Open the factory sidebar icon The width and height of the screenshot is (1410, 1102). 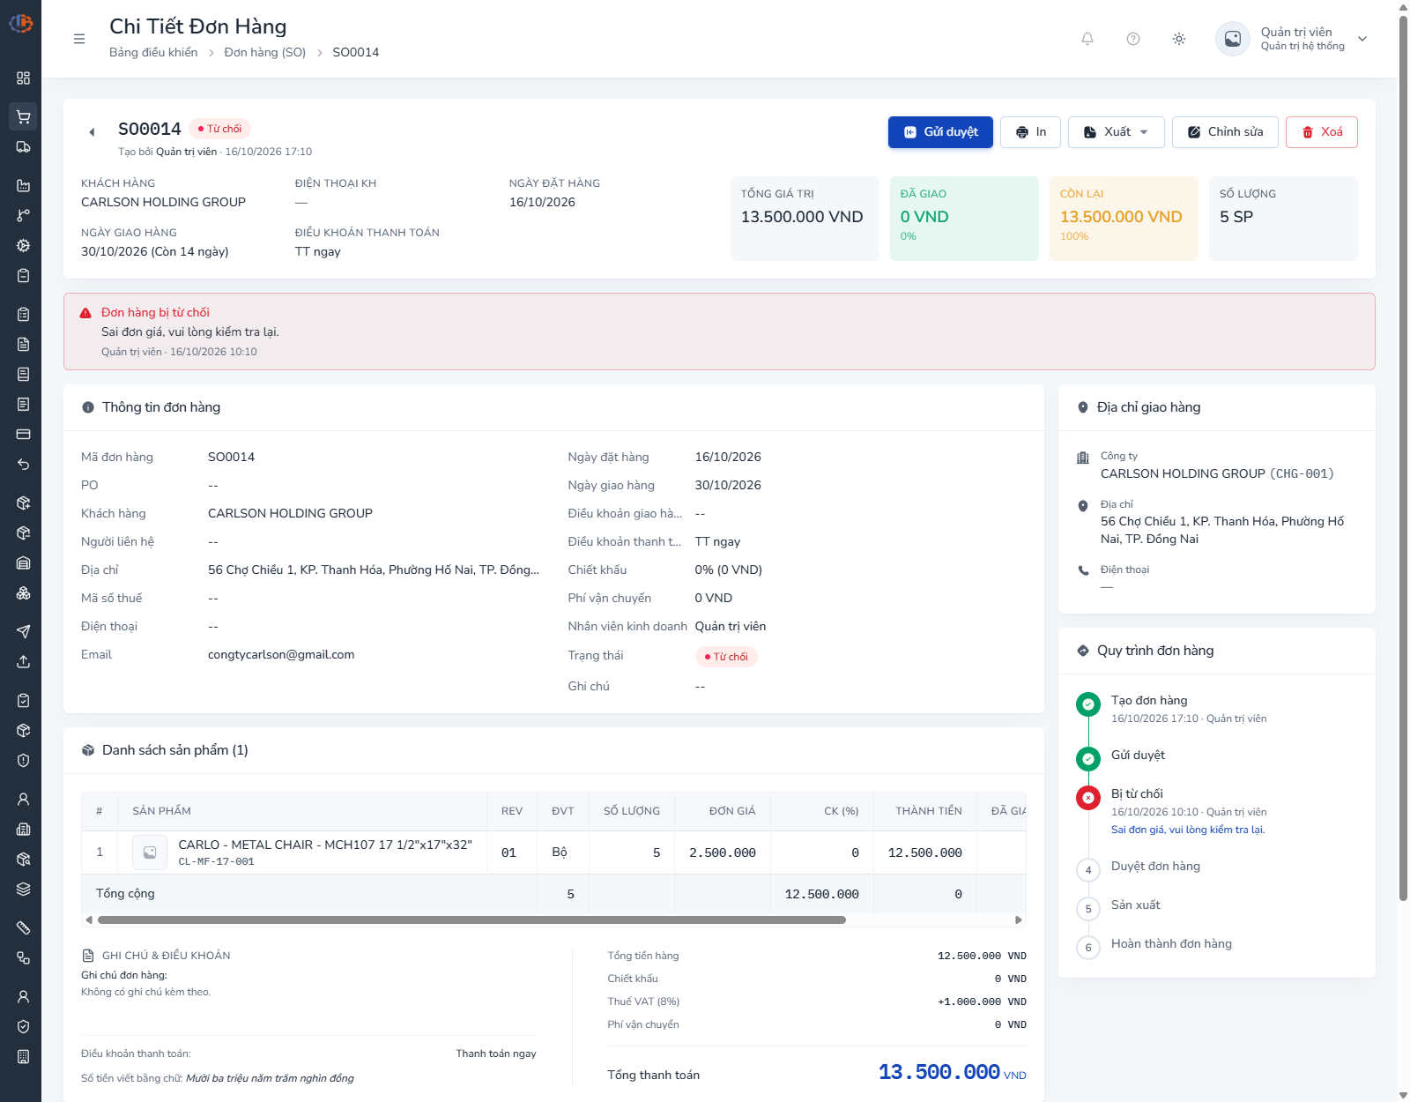click(x=23, y=185)
